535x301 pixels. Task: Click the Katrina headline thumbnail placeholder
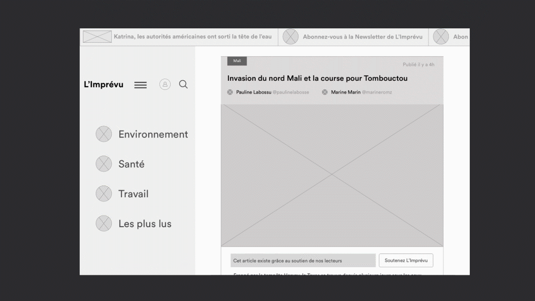97,37
